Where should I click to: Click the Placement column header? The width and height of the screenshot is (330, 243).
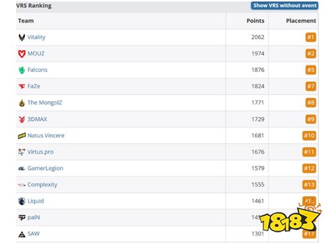(x=301, y=21)
